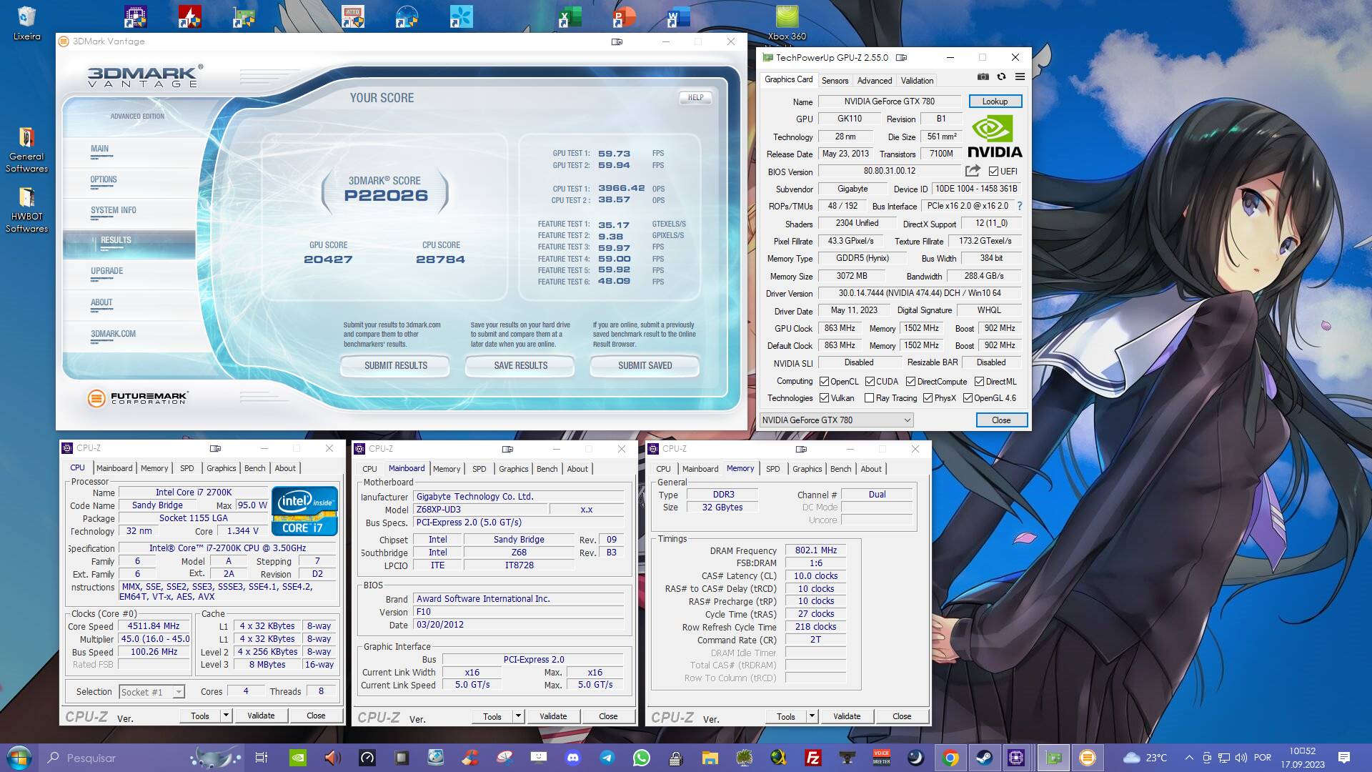Toggle the Vulkan checkbox
The height and width of the screenshot is (772, 1372).
click(x=825, y=398)
